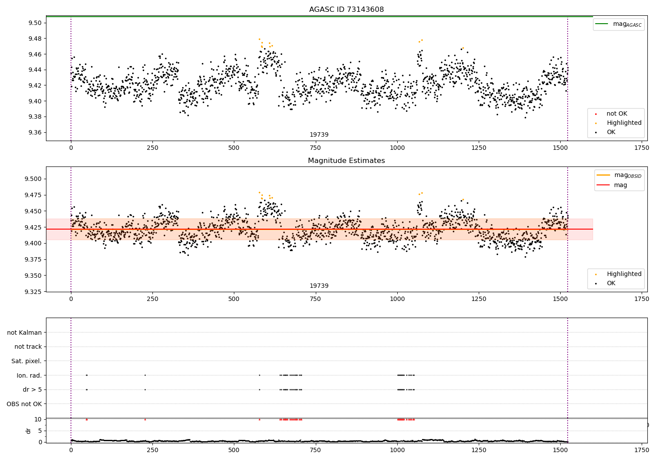Screen dimensions: 657x460
Task: Click the 'Ion. rad.' row label
Action: coord(29,375)
